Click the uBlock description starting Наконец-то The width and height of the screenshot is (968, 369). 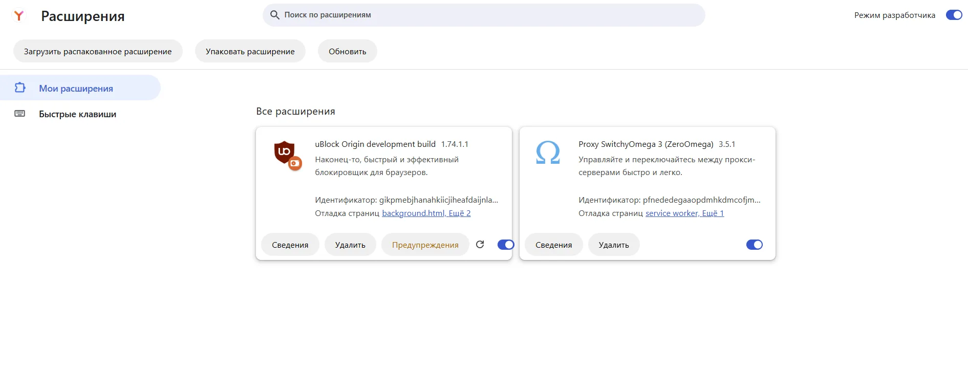coord(387,166)
